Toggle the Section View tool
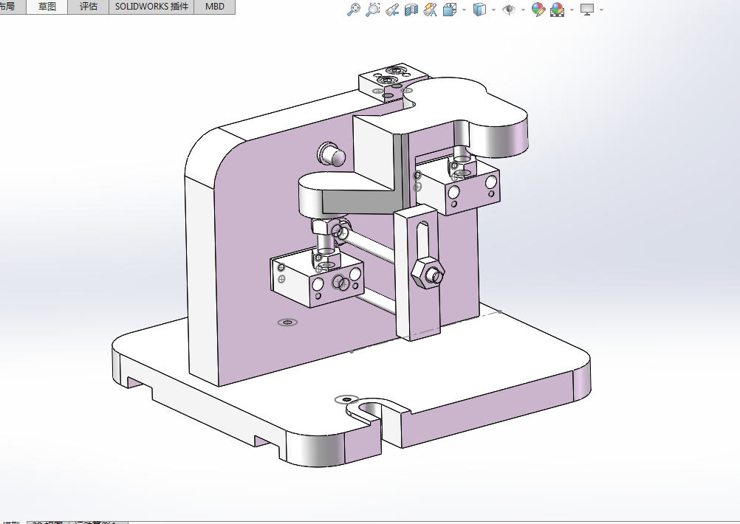 point(411,10)
